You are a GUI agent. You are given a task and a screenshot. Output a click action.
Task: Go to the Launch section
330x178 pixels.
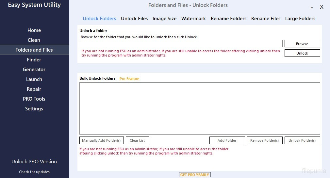(34, 79)
